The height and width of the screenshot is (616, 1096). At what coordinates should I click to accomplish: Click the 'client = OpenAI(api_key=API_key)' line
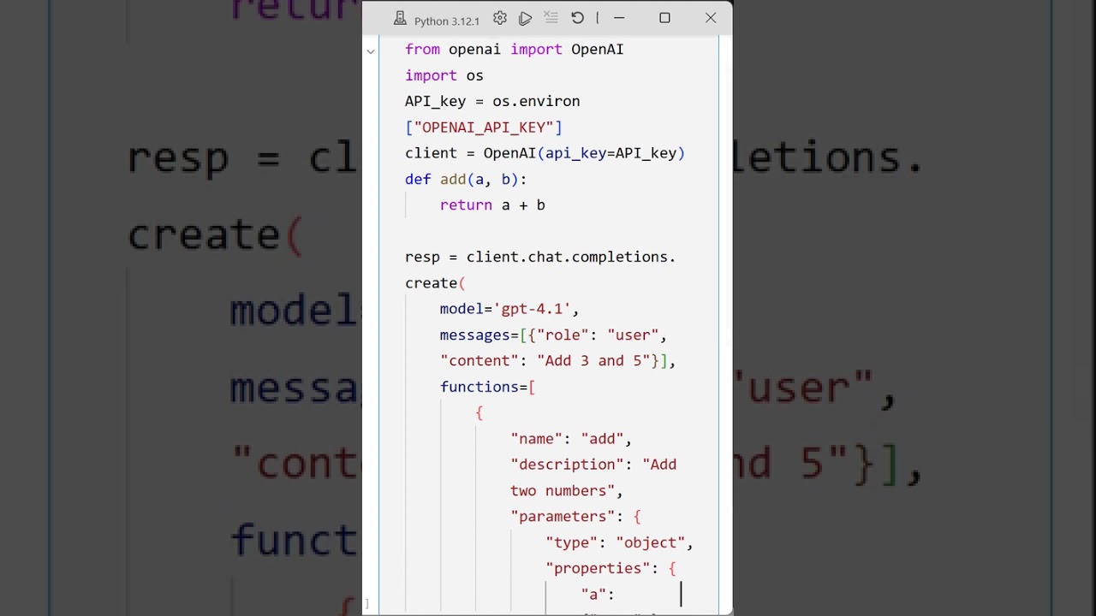pos(545,153)
